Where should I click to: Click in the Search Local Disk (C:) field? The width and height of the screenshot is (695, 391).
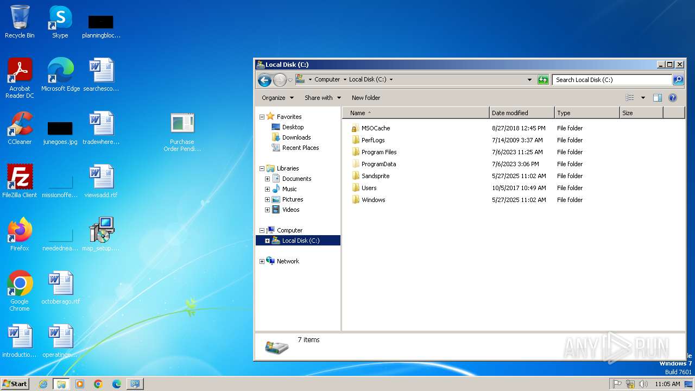[612, 80]
